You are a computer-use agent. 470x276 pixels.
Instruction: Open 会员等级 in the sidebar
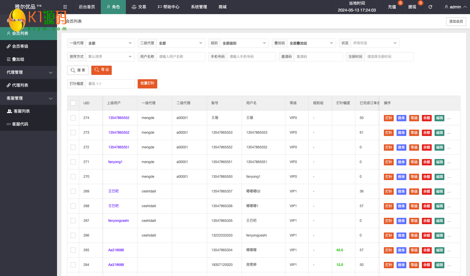coord(20,46)
